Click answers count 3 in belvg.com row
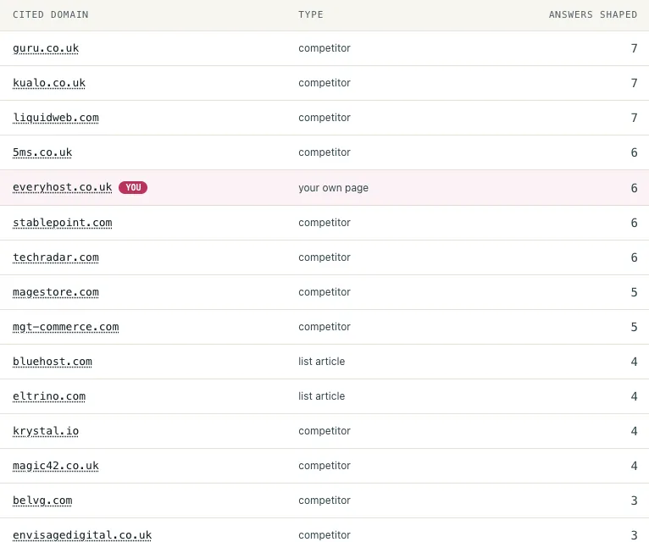Screen dimensions: 649x542 click(x=634, y=501)
